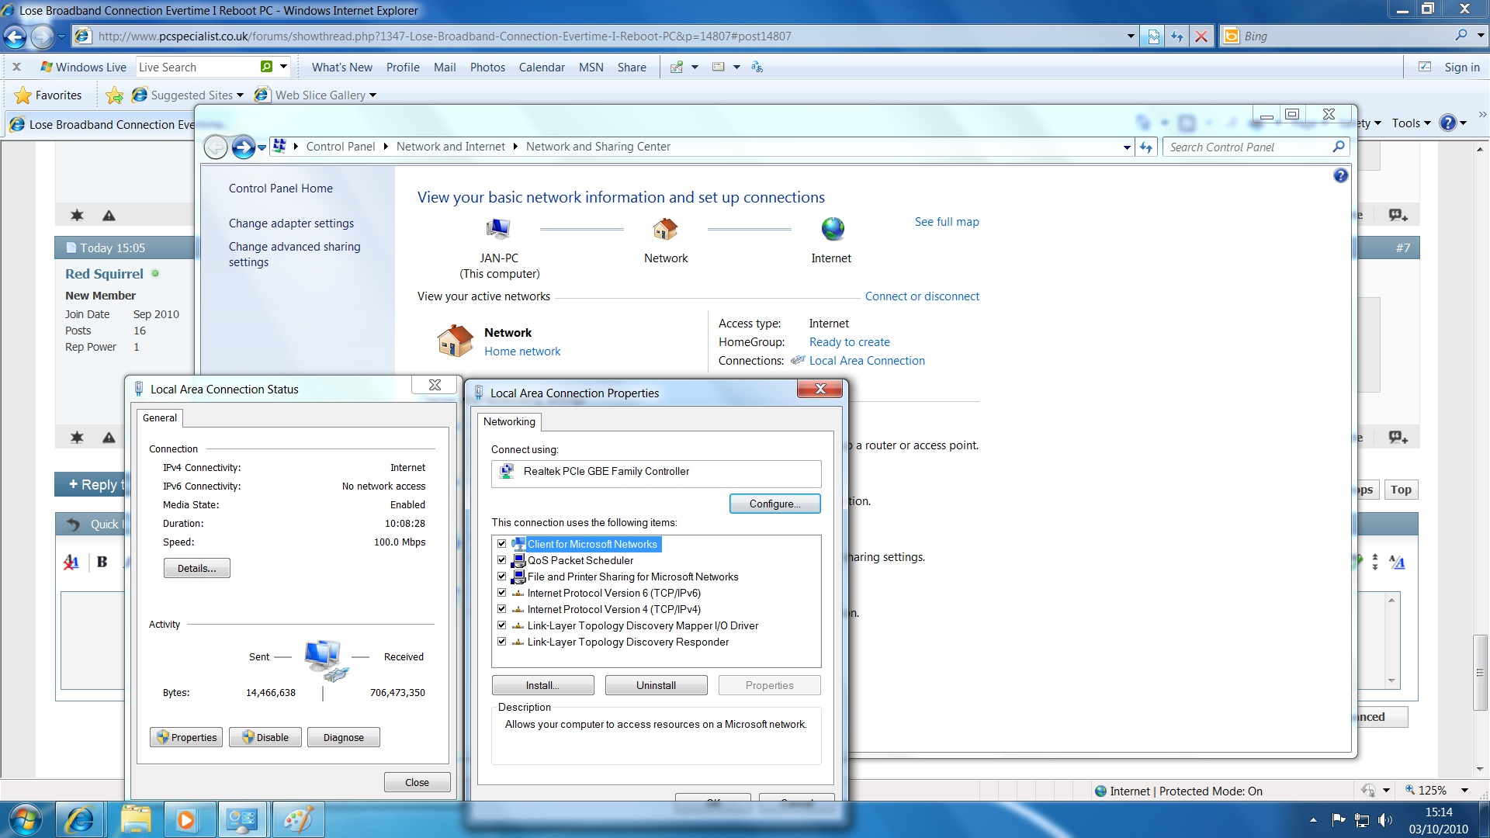The height and width of the screenshot is (838, 1490).
Task: Click See full map link
Action: click(x=947, y=222)
